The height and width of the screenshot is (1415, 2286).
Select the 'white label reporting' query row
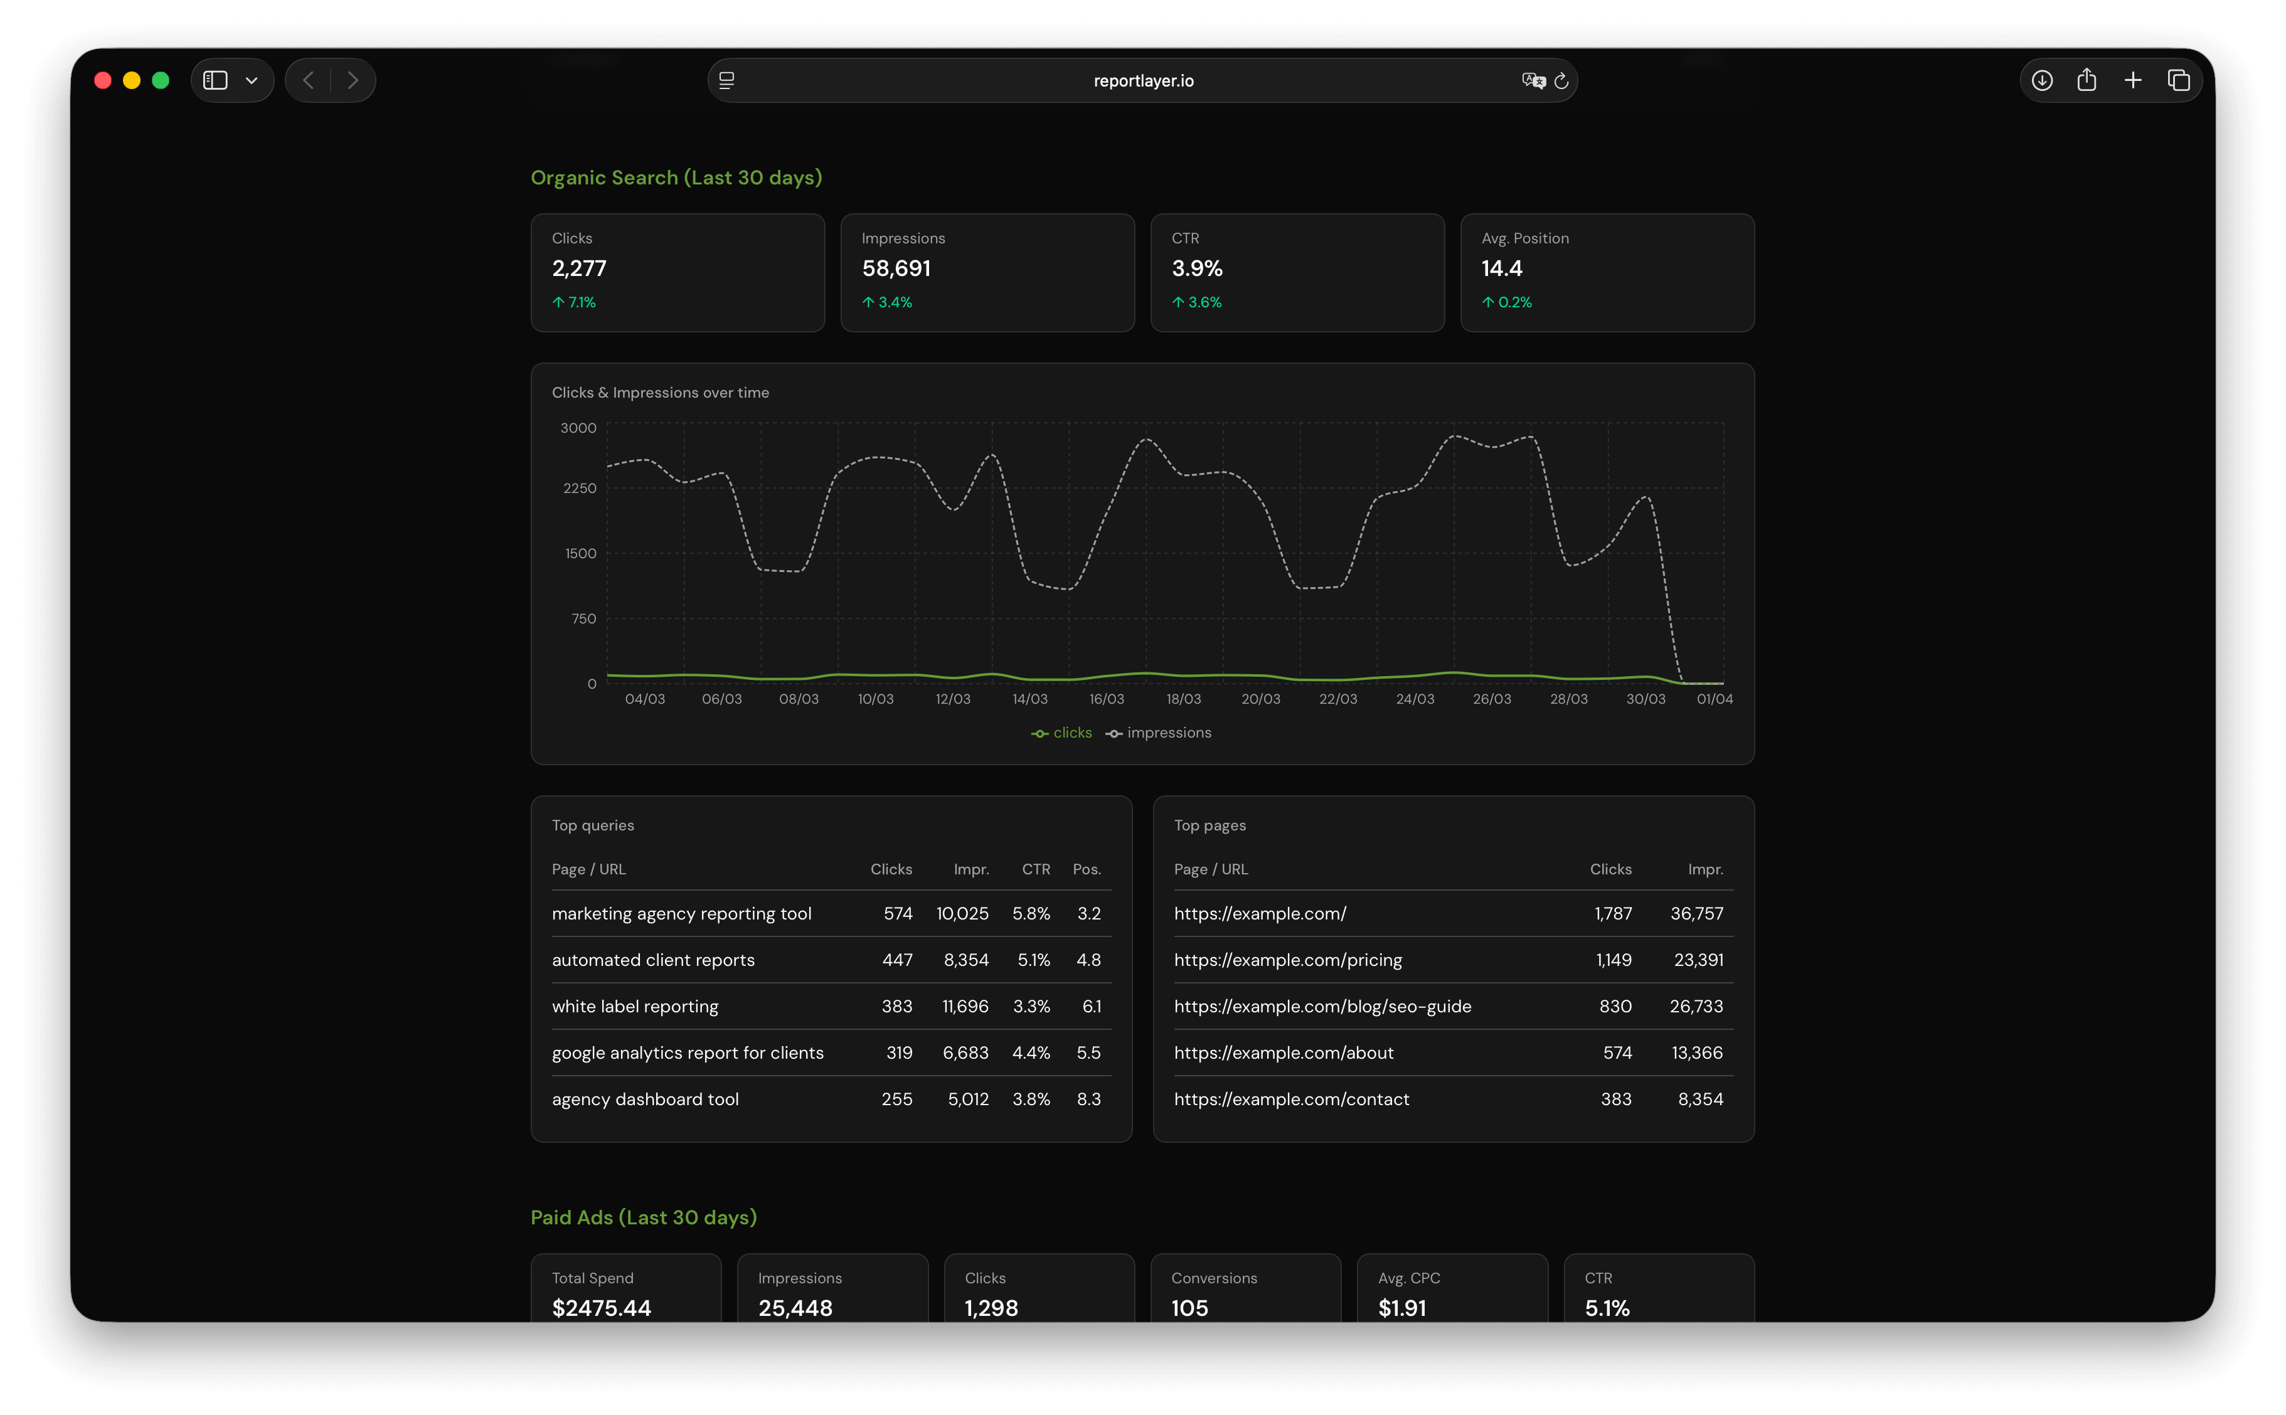pos(831,1006)
